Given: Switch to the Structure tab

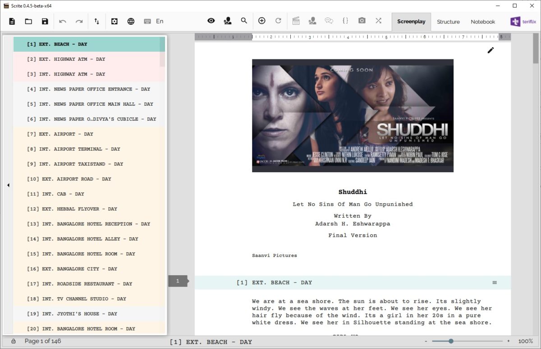Looking at the screenshot, I should 448,21.
